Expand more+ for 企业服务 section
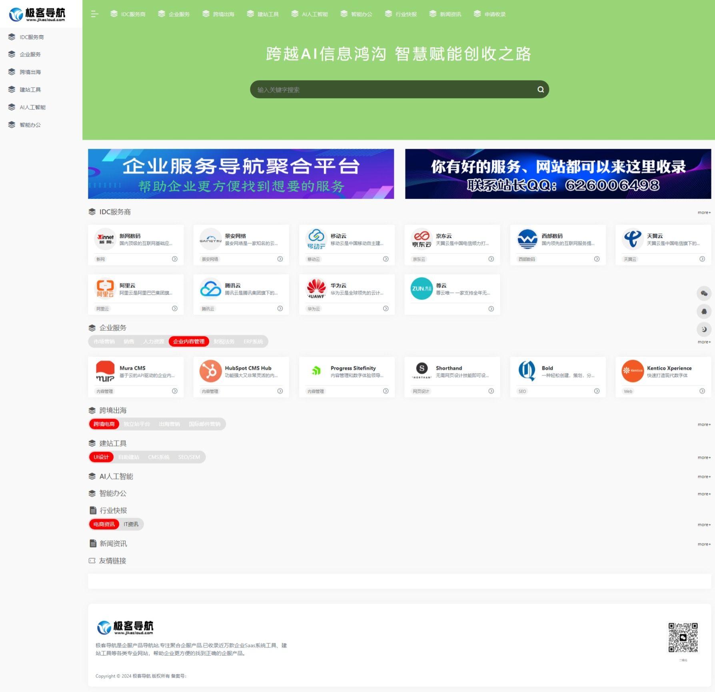Image resolution: width=715 pixels, height=692 pixels. pyautogui.click(x=704, y=342)
